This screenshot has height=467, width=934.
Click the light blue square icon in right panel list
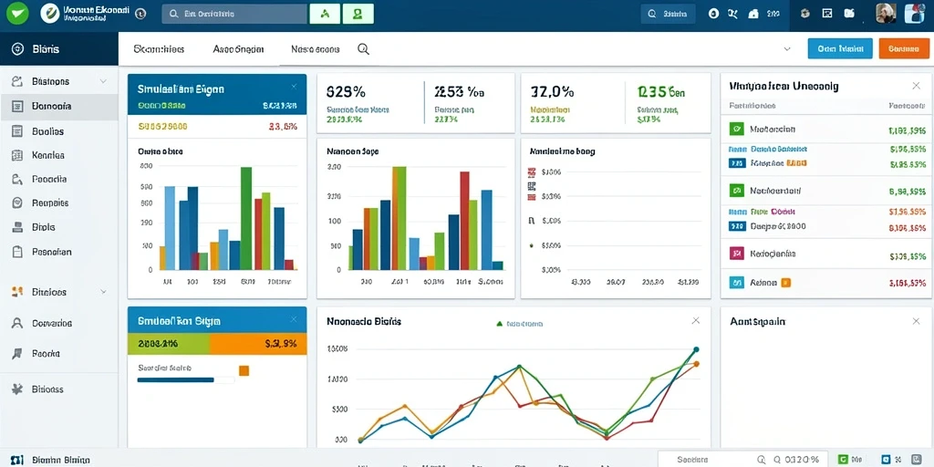[737, 283]
